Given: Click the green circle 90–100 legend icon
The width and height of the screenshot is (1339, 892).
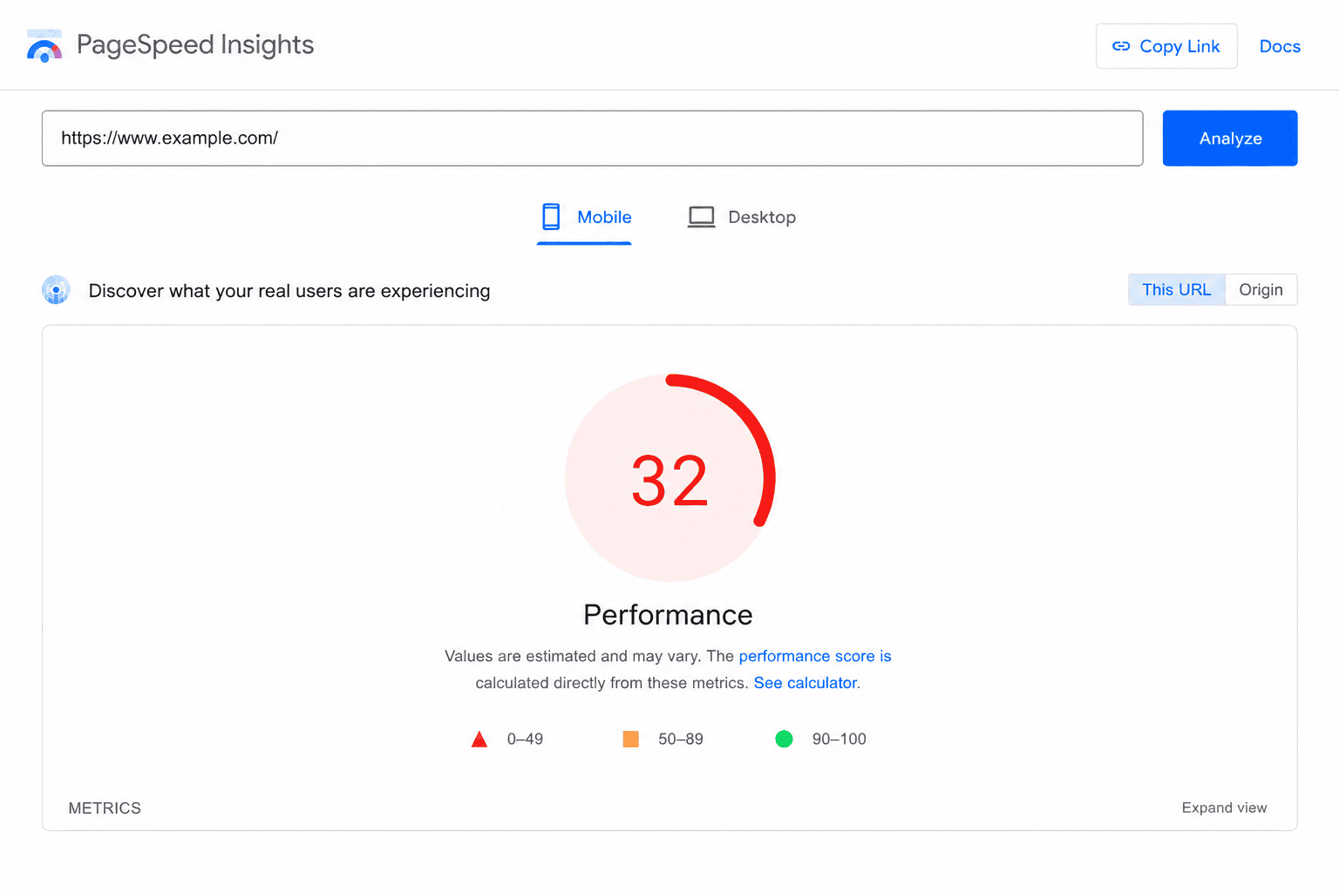Looking at the screenshot, I should [x=784, y=740].
